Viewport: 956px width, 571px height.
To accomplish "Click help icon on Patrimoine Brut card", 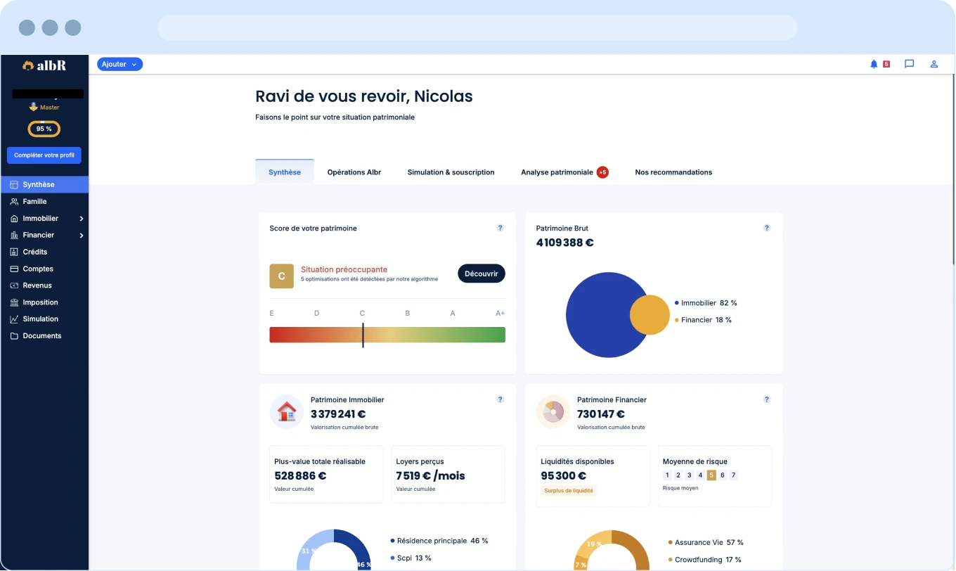I will click(x=767, y=228).
